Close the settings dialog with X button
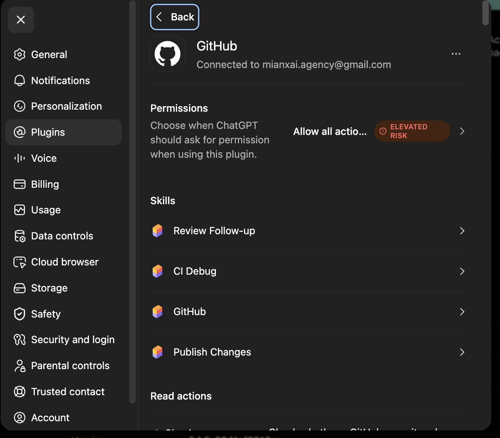Screen dimensions: 500x438 21,20
